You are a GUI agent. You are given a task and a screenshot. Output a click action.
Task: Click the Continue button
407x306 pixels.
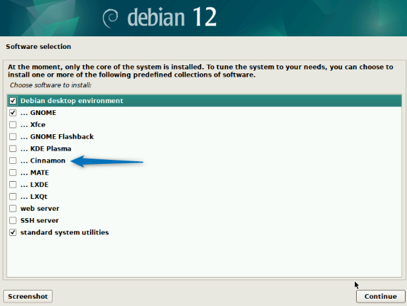[x=381, y=296]
